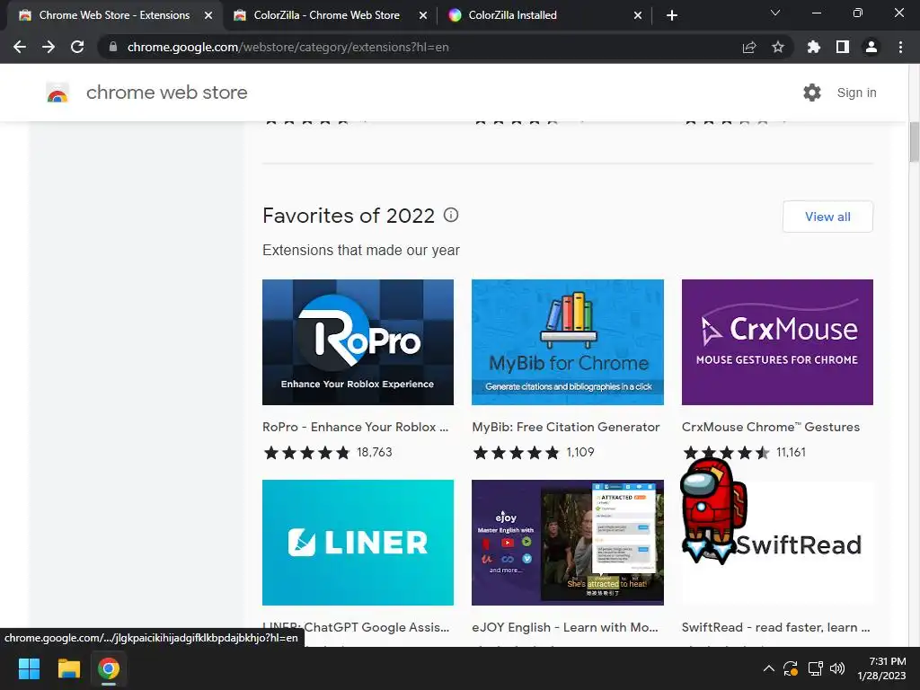Open Chrome Web Store settings gear

(812, 93)
